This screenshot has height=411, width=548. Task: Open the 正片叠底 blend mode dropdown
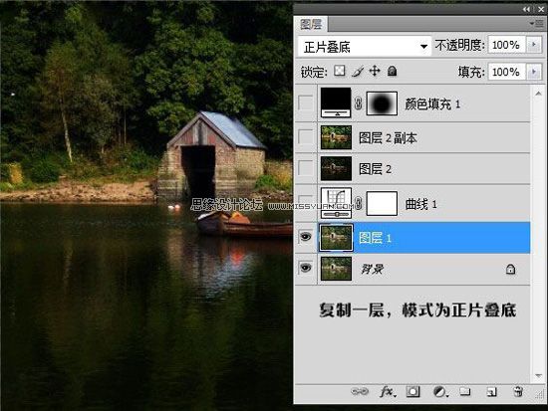[x=364, y=46]
